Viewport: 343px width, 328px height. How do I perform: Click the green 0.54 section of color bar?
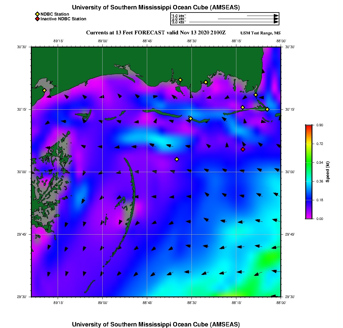point(308,162)
